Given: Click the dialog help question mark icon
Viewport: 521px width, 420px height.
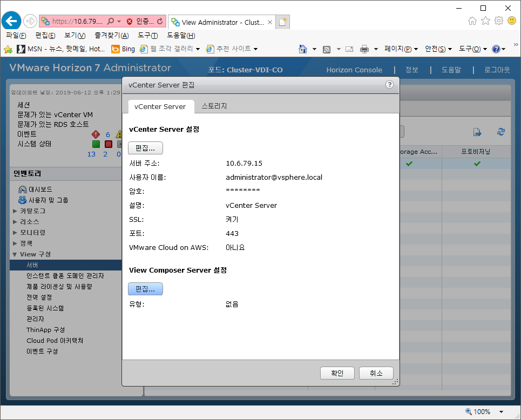Looking at the screenshot, I should coord(389,85).
